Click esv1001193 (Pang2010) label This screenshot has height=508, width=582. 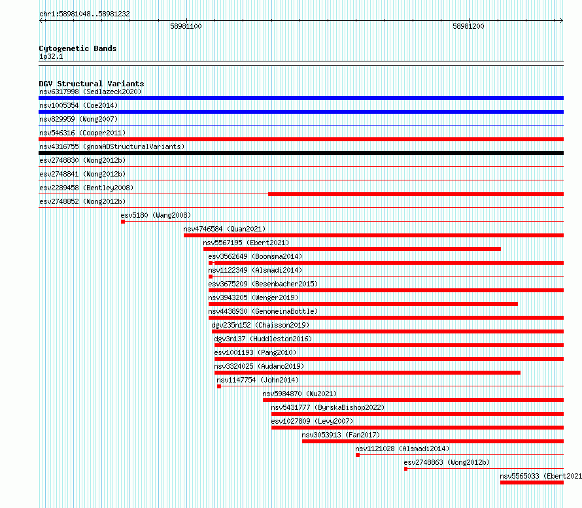256,352
